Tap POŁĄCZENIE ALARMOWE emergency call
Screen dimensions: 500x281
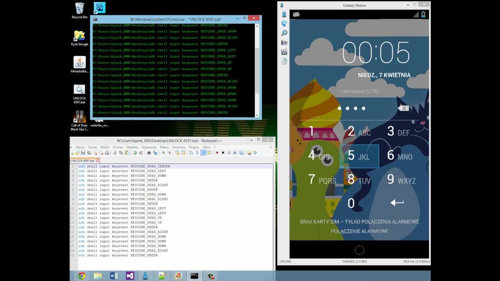359,231
